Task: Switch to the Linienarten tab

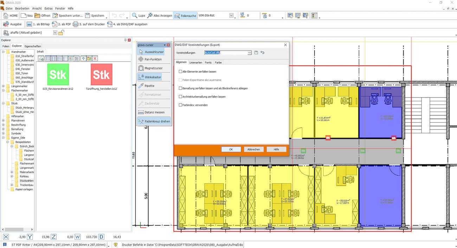Action: (x=195, y=63)
